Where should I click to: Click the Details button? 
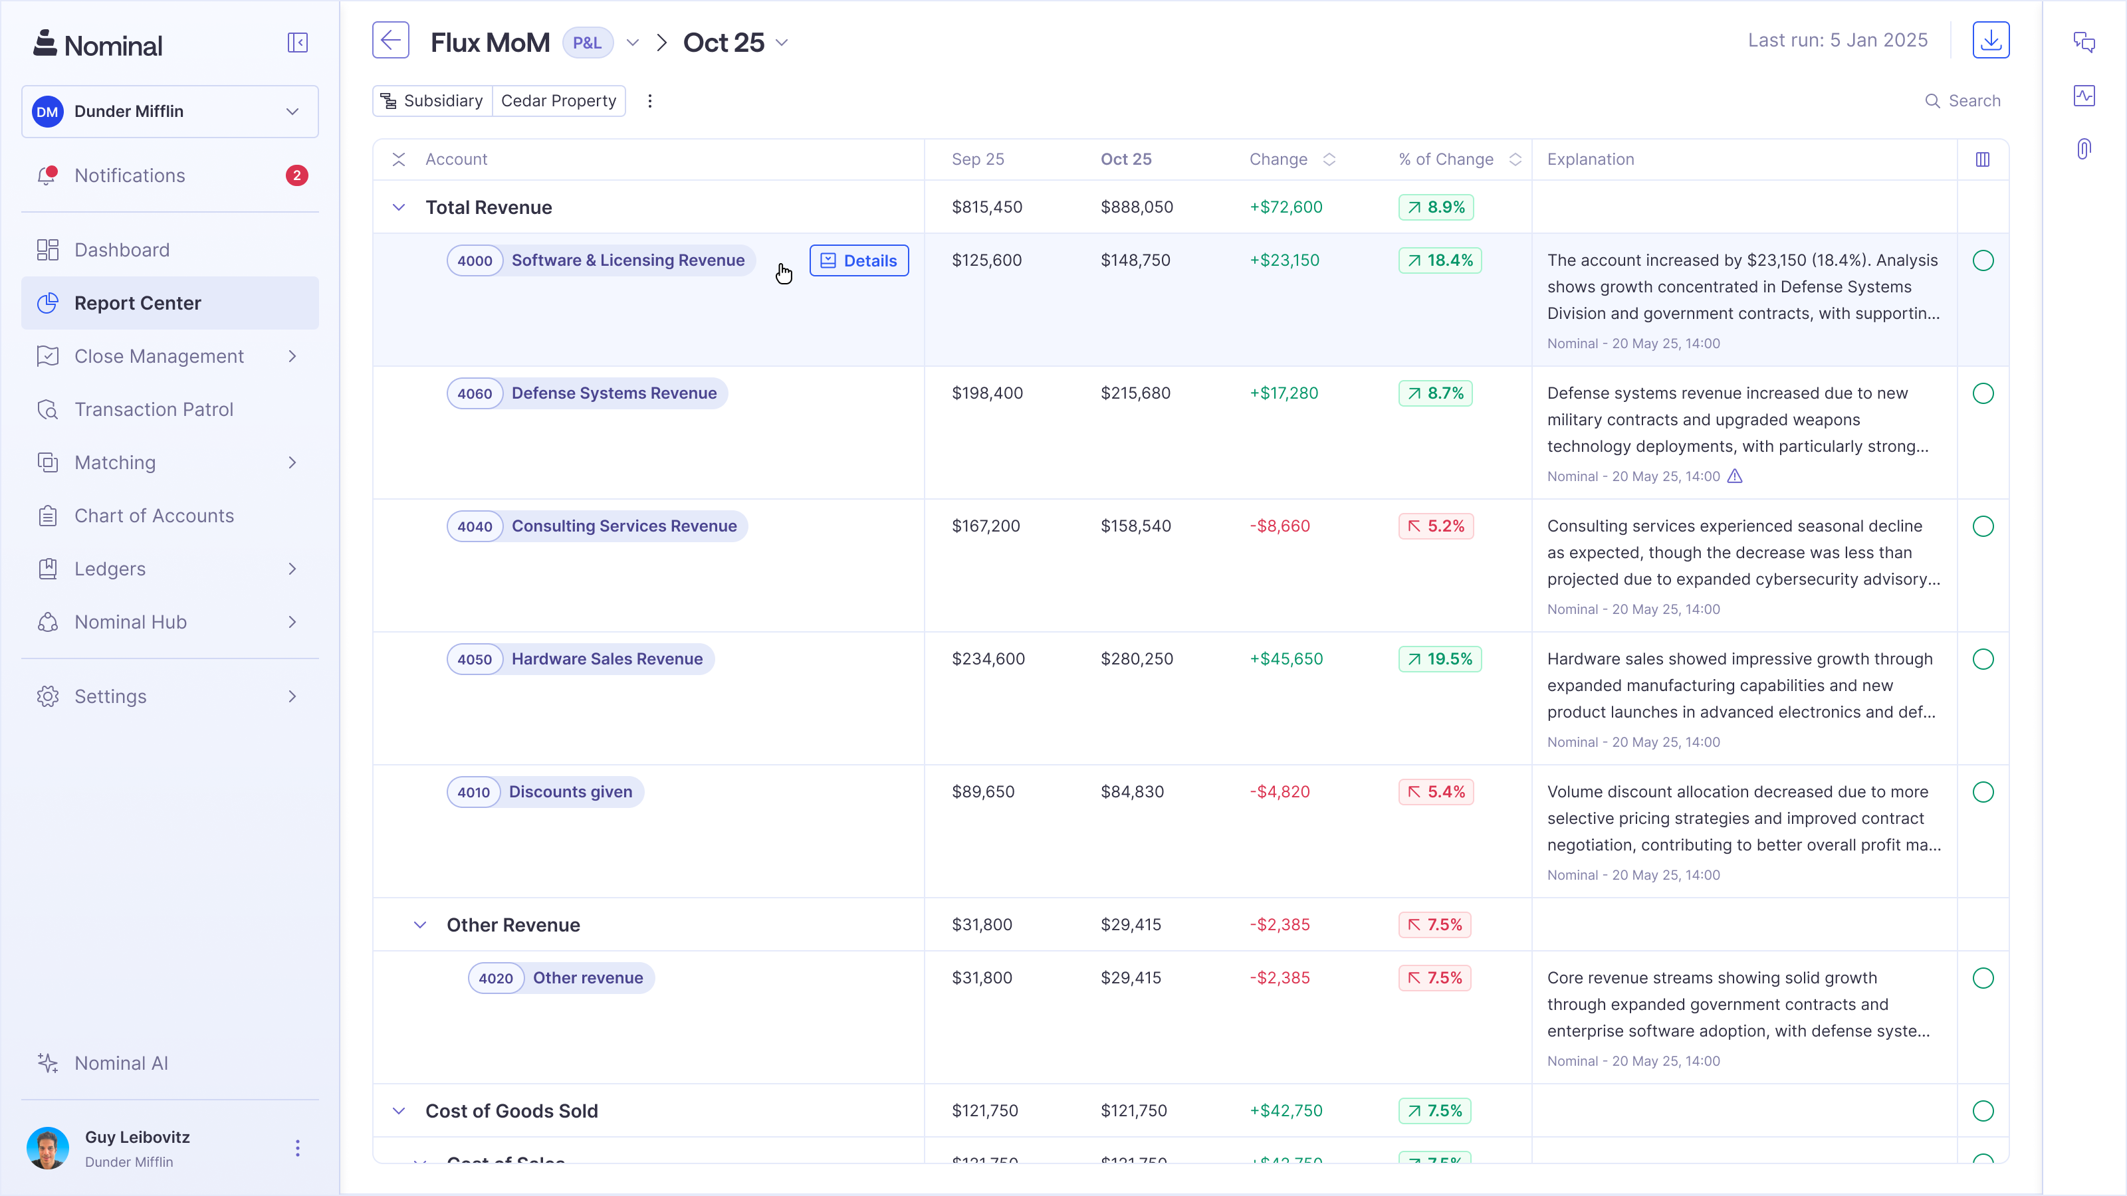[859, 261]
